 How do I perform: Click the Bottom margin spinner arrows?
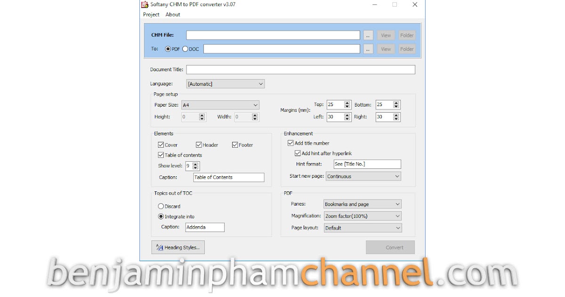(x=396, y=105)
